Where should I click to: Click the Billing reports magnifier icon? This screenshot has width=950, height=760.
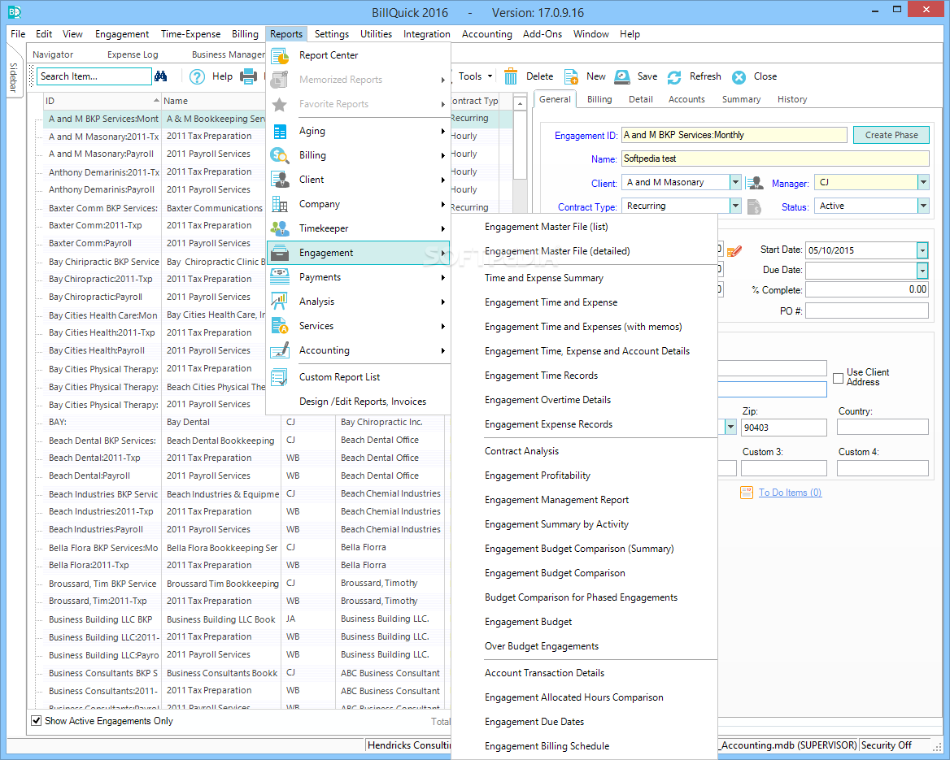click(280, 155)
